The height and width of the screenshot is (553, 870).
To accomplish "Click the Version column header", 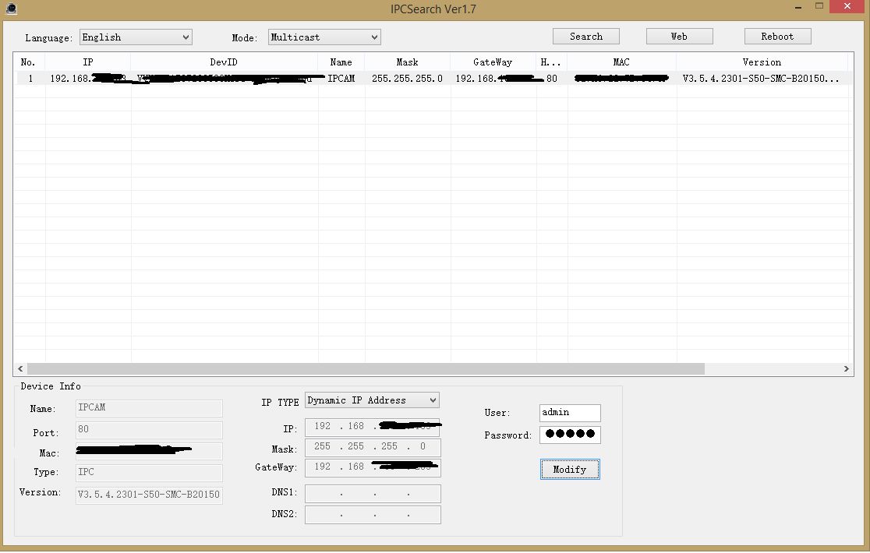I will tap(761, 62).
